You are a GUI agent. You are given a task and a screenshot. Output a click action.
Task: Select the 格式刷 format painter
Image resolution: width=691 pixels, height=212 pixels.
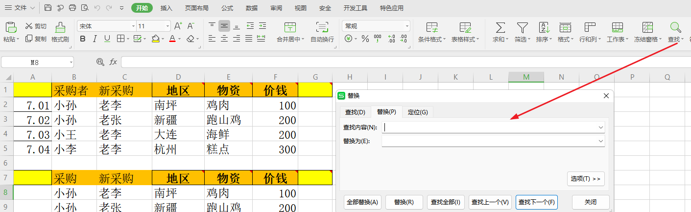60,32
